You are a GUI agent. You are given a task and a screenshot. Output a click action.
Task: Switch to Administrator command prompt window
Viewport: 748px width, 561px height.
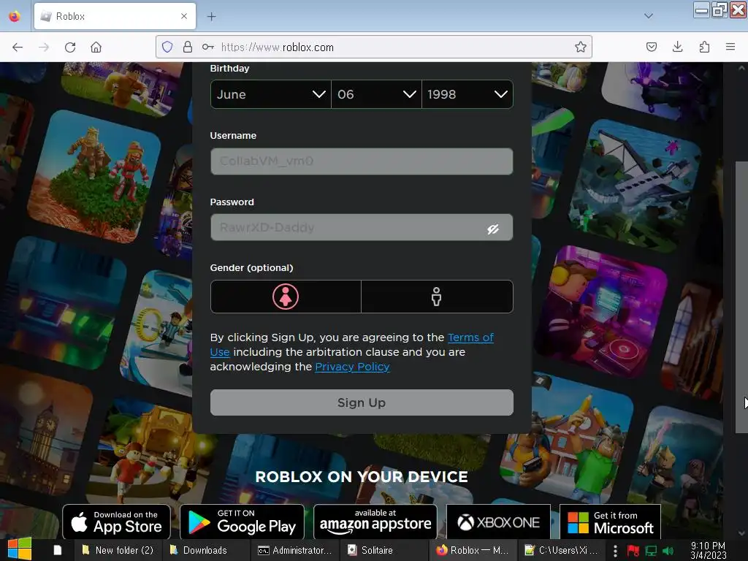tap(295, 550)
